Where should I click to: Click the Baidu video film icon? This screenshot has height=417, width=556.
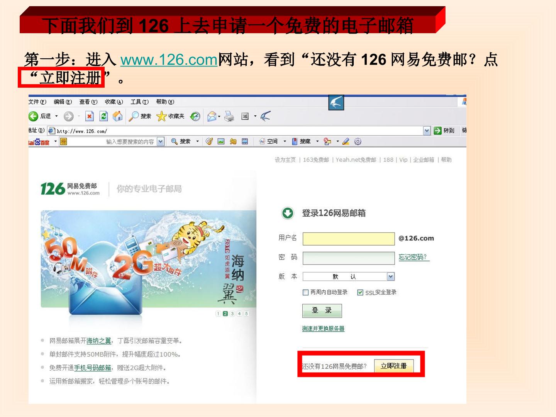tap(245, 142)
